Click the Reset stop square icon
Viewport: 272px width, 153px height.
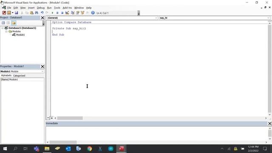62,13
